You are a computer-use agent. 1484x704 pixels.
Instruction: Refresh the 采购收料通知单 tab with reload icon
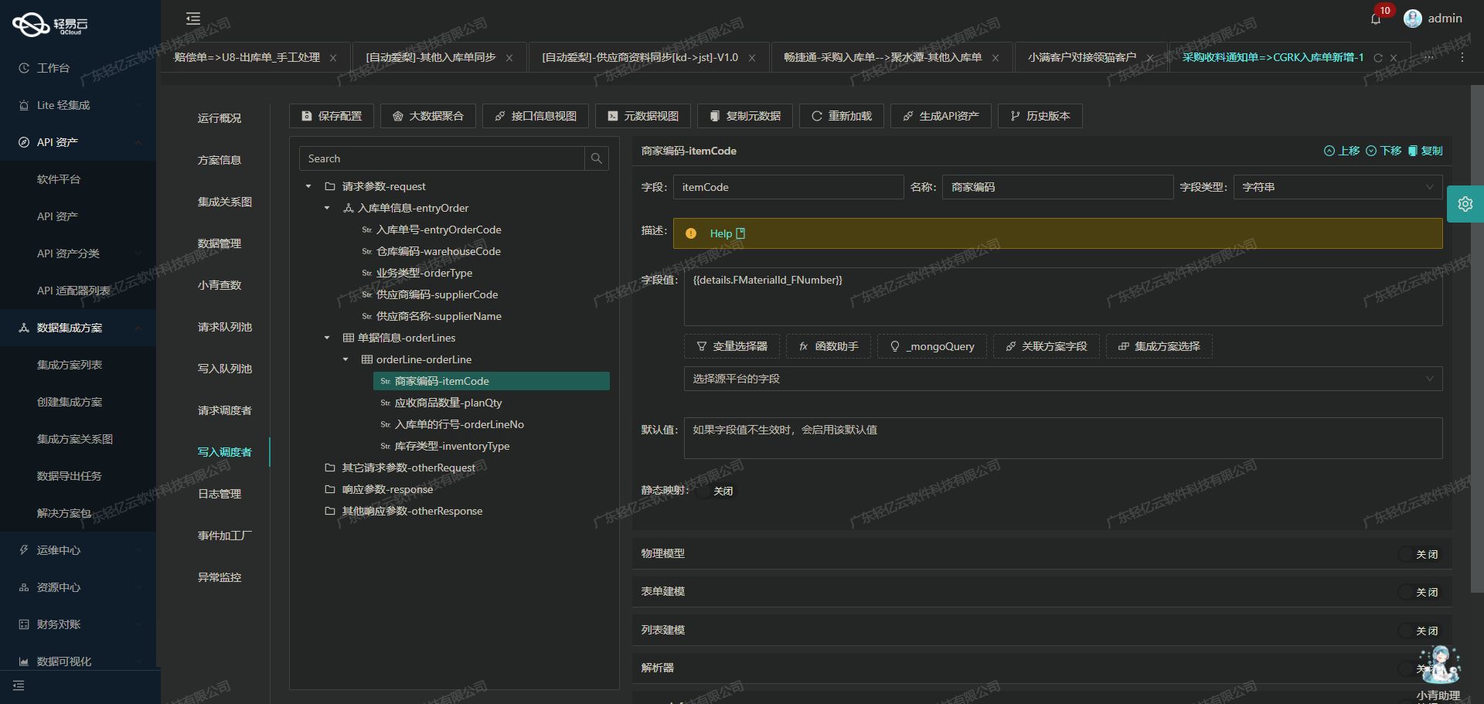(1378, 58)
